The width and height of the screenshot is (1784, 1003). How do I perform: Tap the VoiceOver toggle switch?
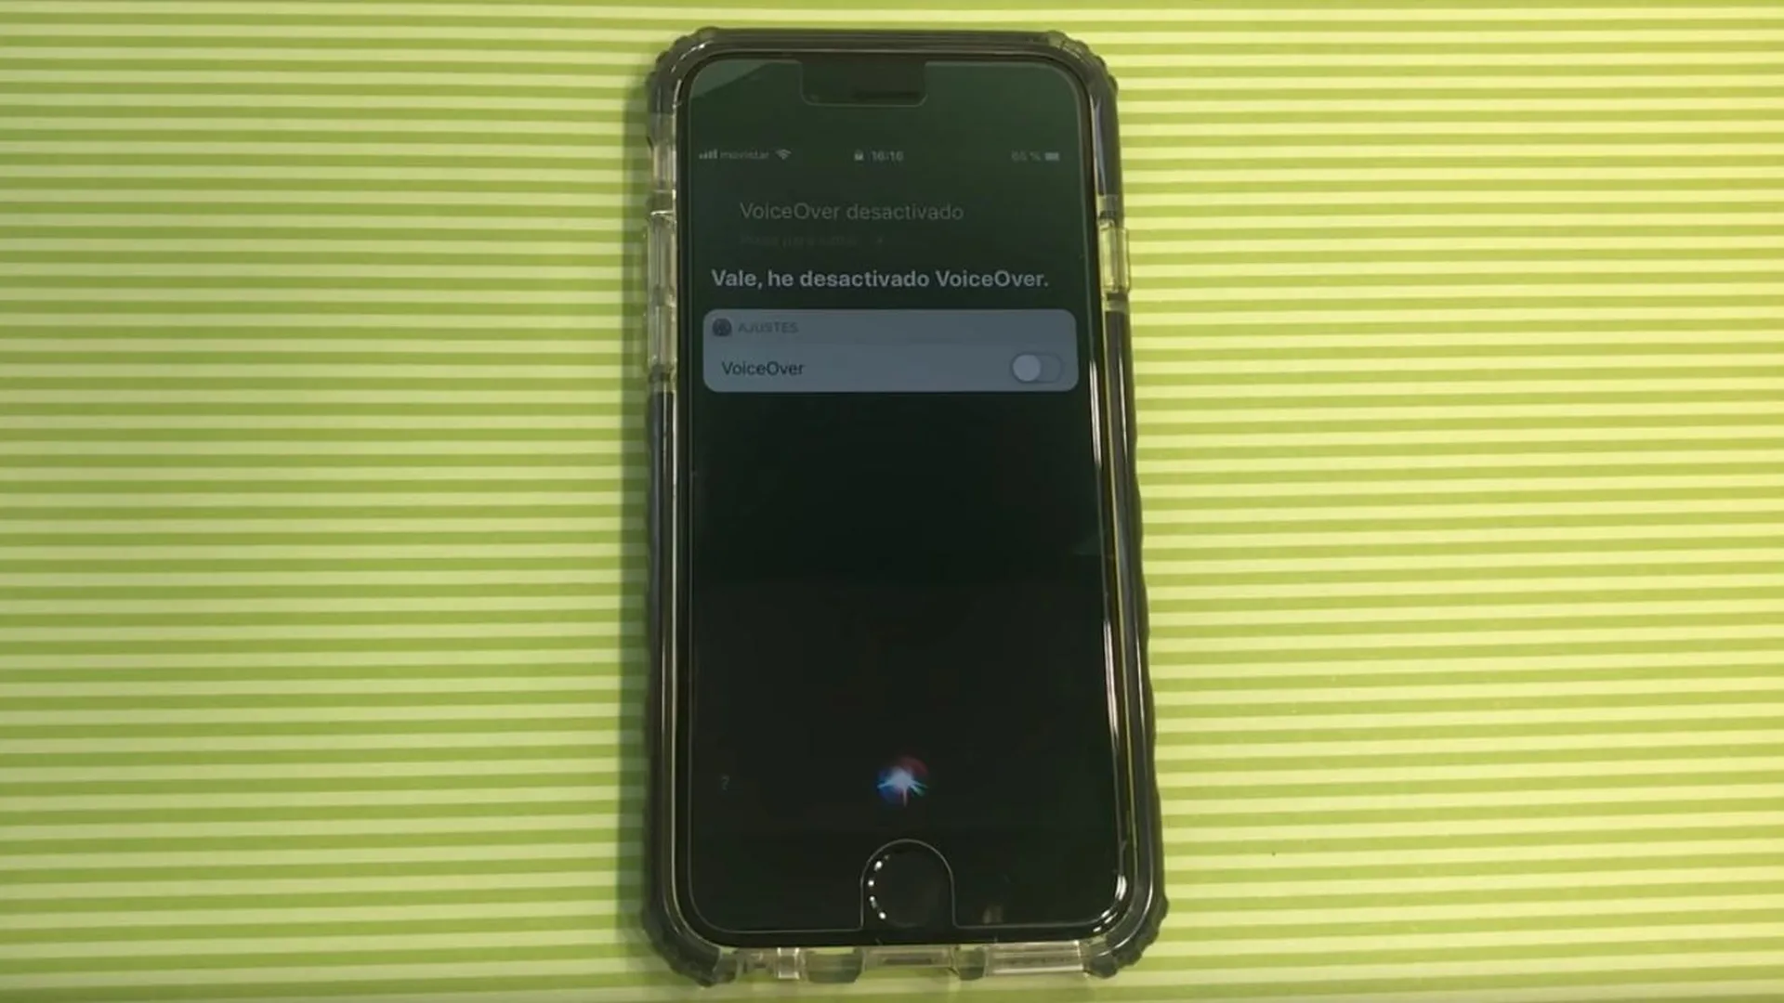tap(1031, 368)
